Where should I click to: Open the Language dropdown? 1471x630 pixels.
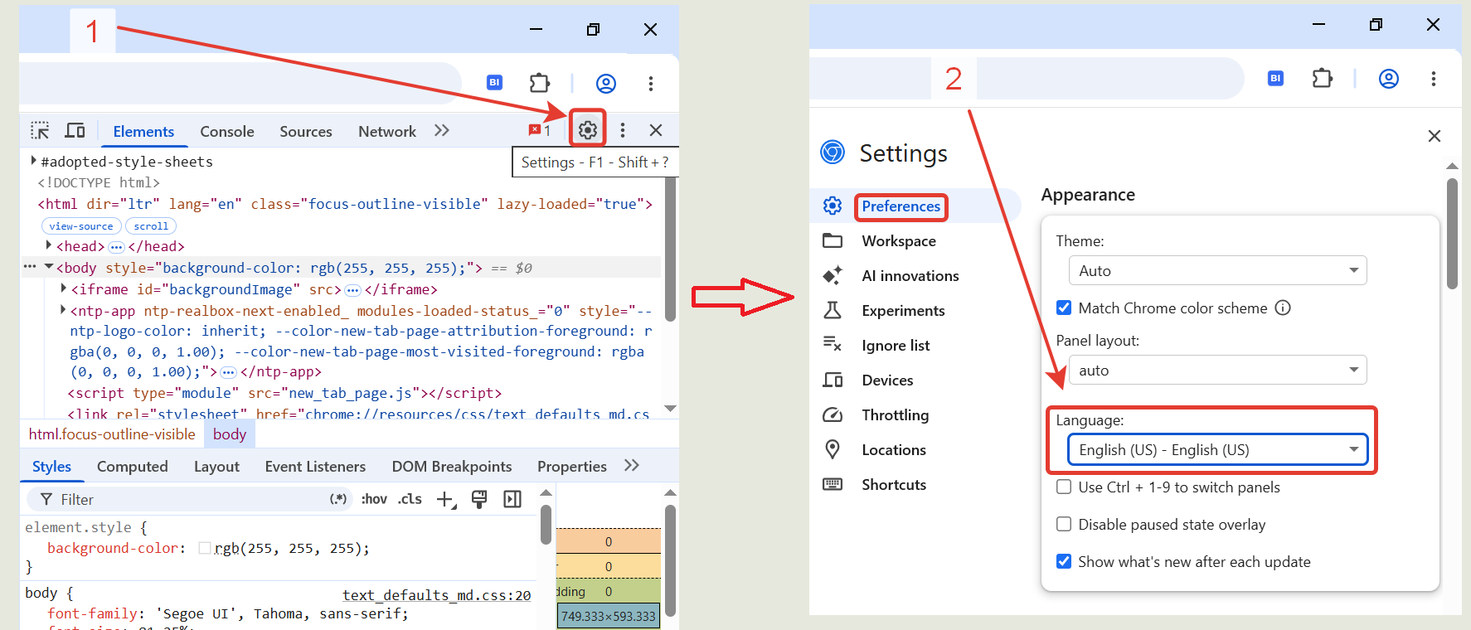[1217, 450]
